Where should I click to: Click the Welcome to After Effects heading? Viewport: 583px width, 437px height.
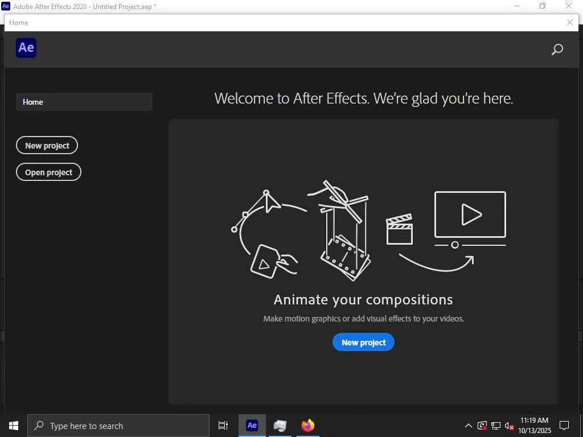coord(364,98)
